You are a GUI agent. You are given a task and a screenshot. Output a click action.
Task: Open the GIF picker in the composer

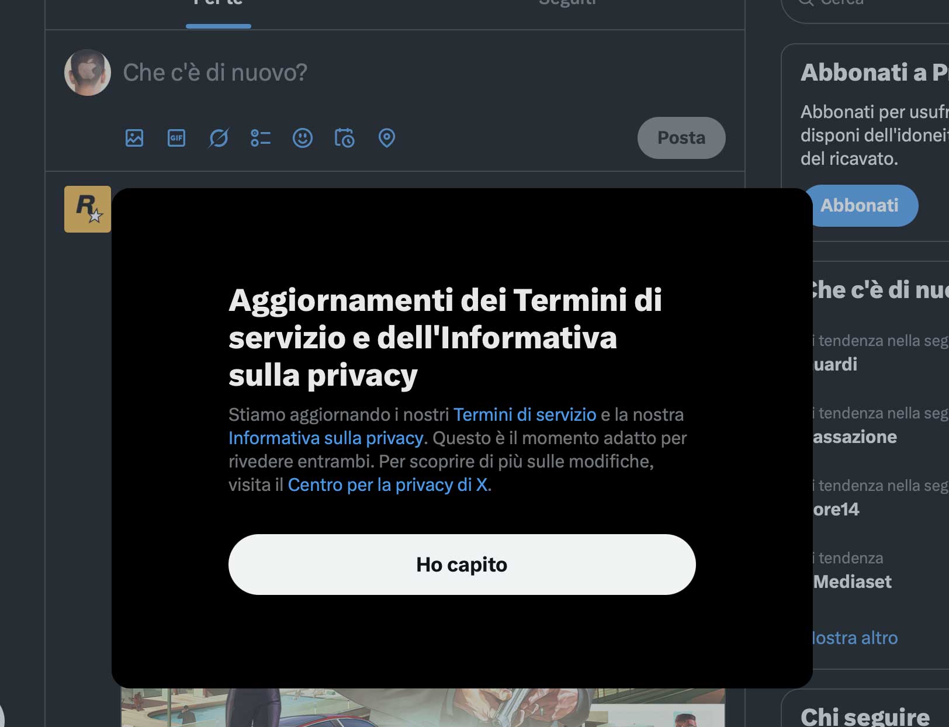176,138
